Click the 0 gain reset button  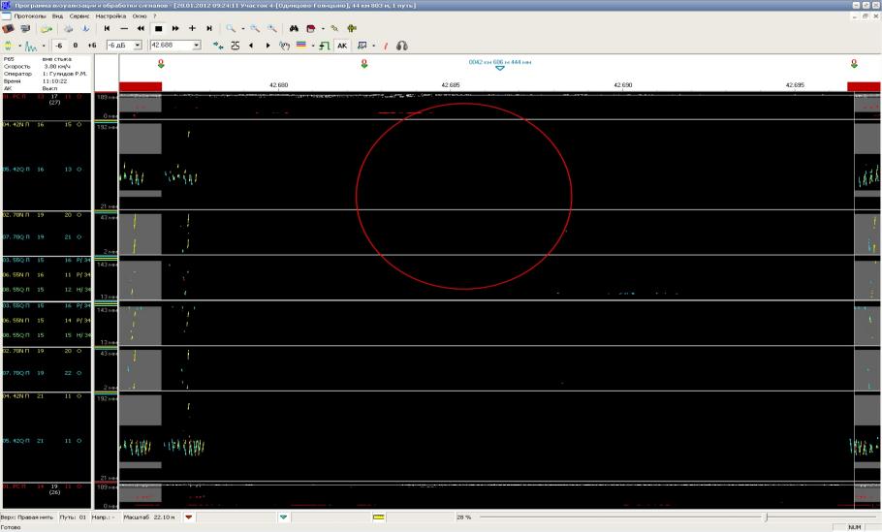[76, 46]
